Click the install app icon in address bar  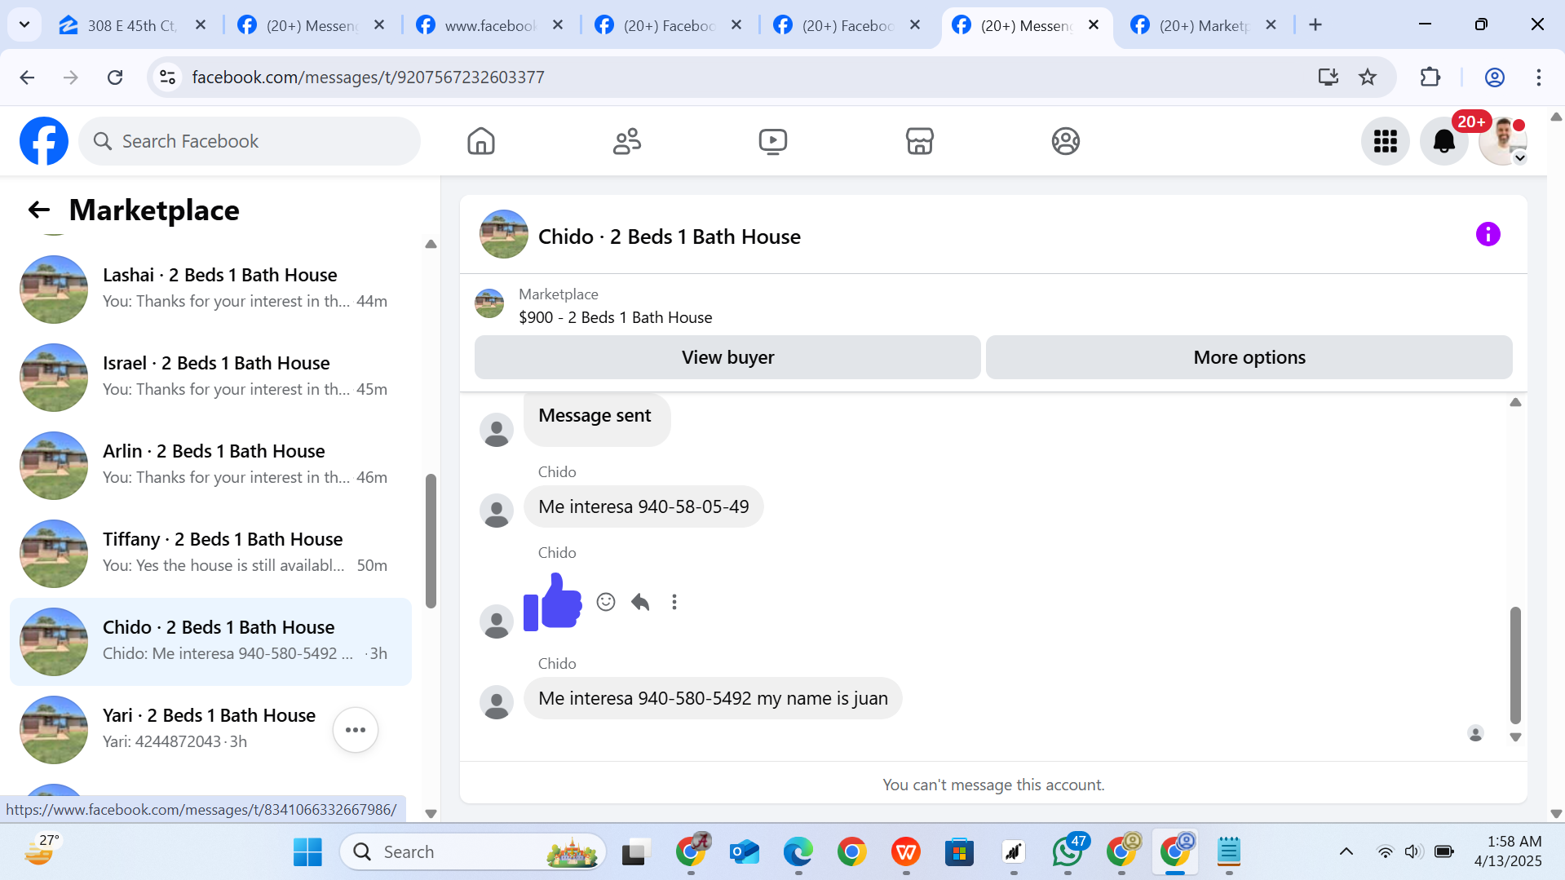point(1328,77)
